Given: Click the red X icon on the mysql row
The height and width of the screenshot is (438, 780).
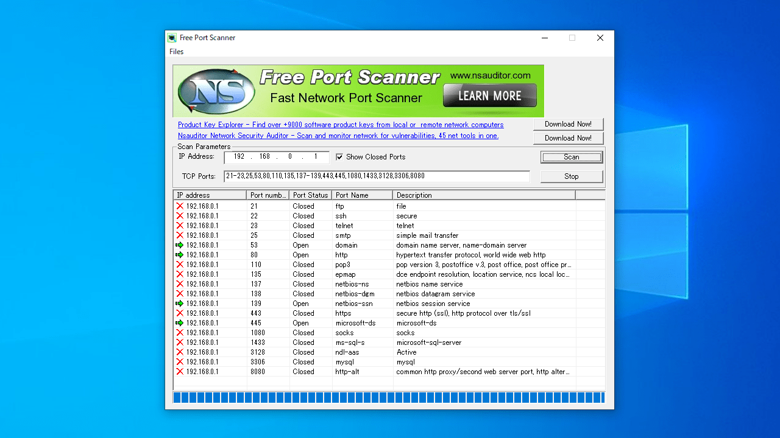Looking at the screenshot, I should (x=180, y=362).
